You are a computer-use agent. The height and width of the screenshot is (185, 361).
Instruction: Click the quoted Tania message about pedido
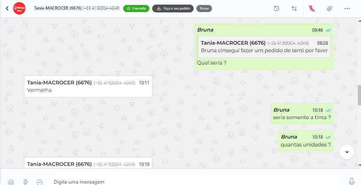click(x=264, y=46)
